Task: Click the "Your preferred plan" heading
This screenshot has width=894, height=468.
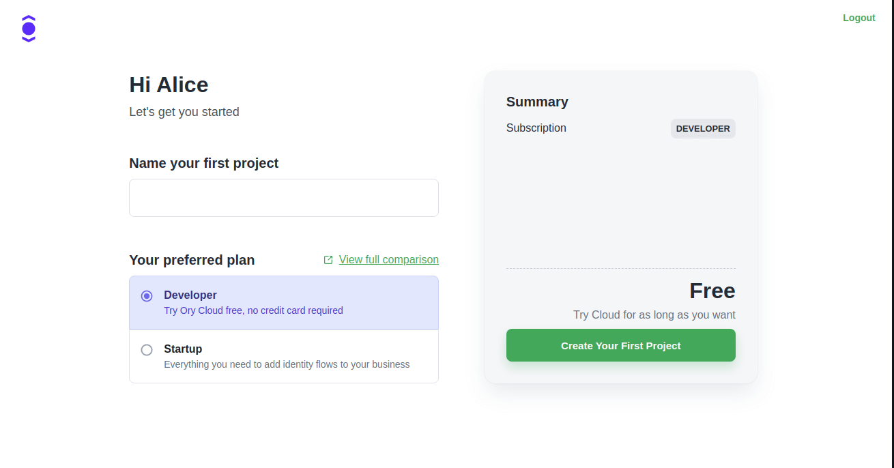Action: tap(192, 260)
